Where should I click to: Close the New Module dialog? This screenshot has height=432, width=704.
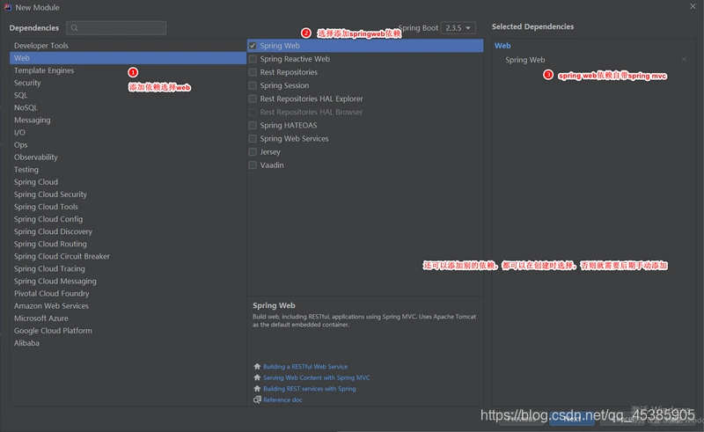click(693, 6)
